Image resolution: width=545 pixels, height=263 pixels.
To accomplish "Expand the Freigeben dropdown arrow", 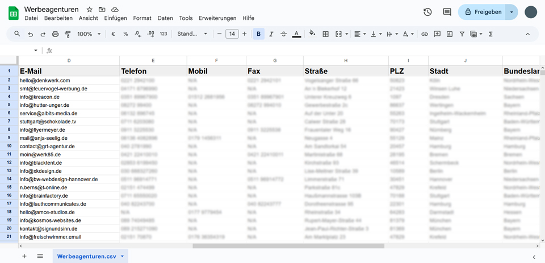I will coord(512,12).
